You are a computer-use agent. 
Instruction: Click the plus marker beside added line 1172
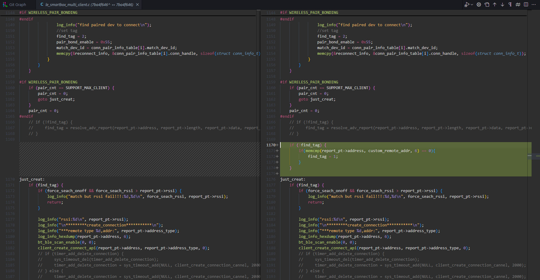277,157
